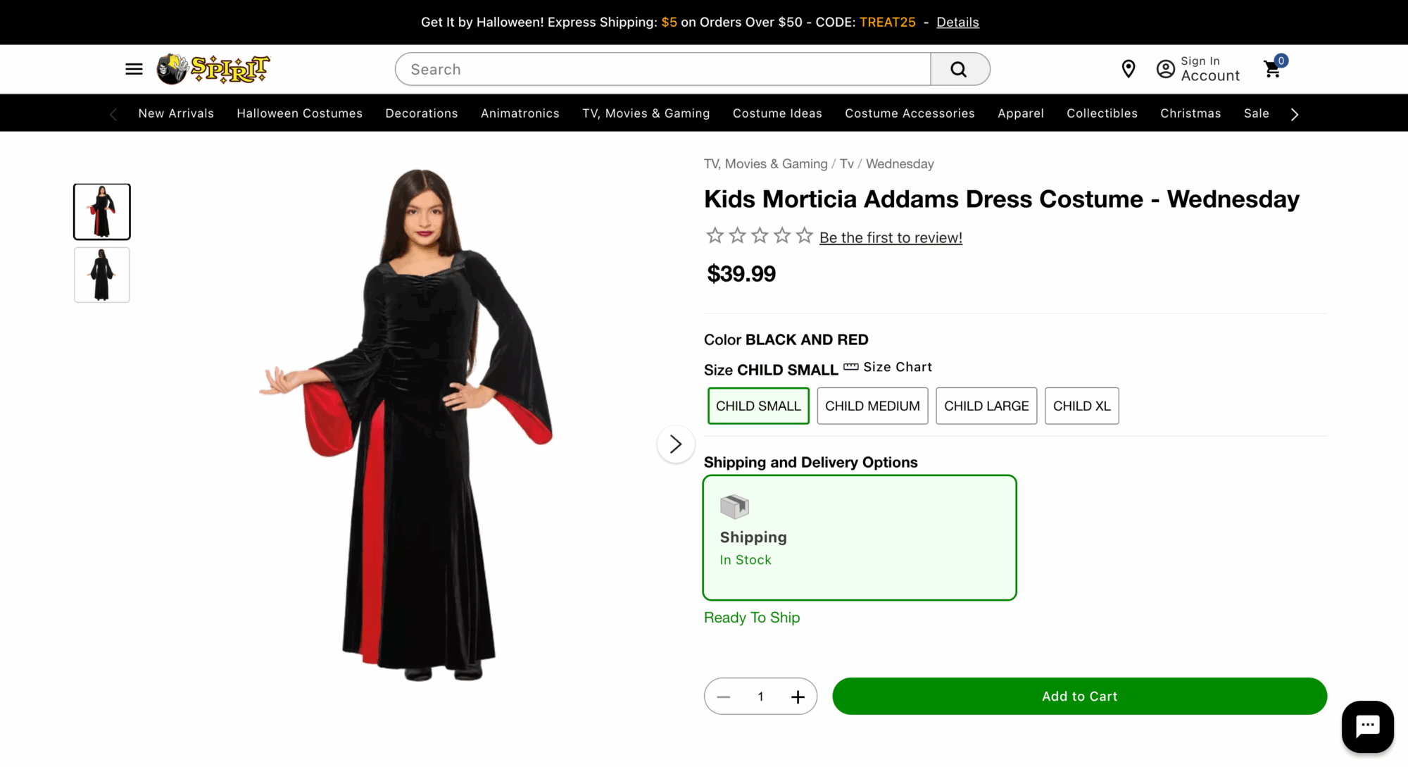Advance to the next product image
The width and height of the screenshot is (1408, 767).
pos(676,444)
